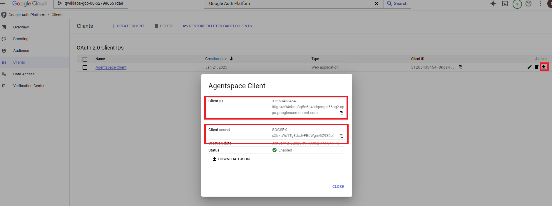Click RESTORE DELETED OAUTH CLIENTS
Image resolution: width=552 pixels, height=206 pixels.
click(218, 26)
